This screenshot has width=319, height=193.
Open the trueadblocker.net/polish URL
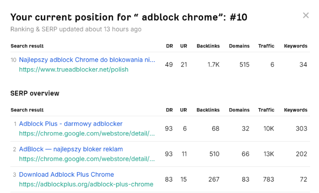[73, 69]
